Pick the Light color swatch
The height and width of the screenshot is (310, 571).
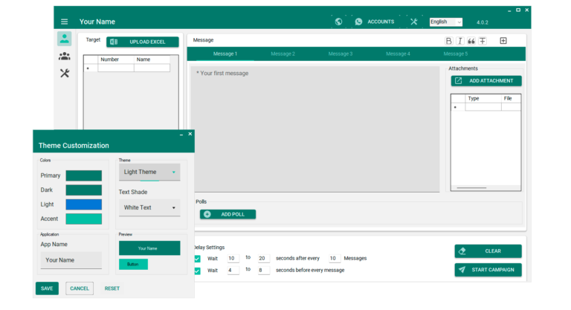coord(83,204)
